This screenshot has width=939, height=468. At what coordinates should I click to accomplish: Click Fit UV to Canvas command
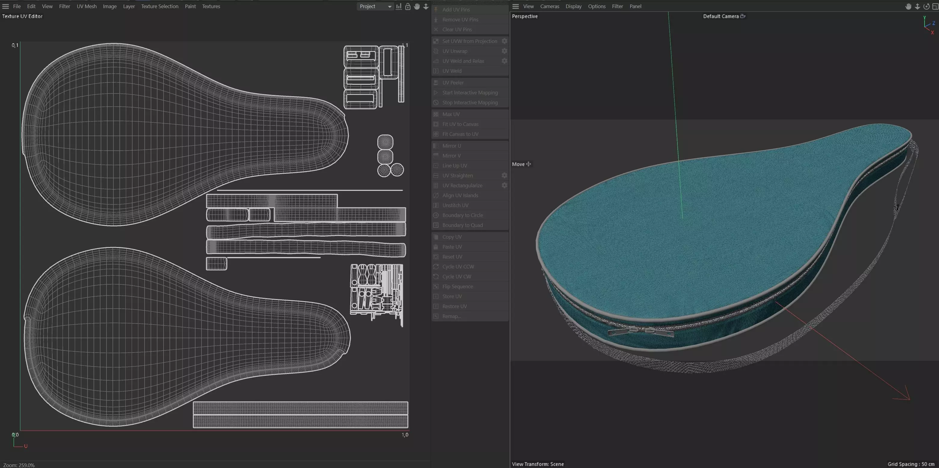click(x=460, y=124)
